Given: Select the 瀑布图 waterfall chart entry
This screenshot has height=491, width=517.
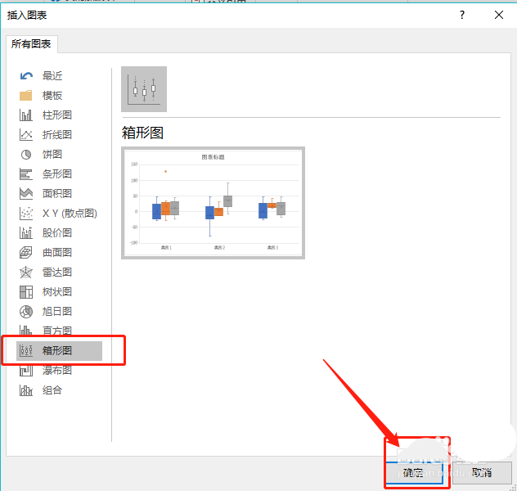Looking at the screenshot, I should [56, 371].
